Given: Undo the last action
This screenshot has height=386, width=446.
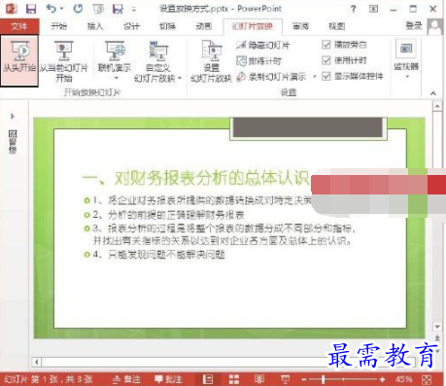Looking at the screenshot, I should [x=51, y=9].
